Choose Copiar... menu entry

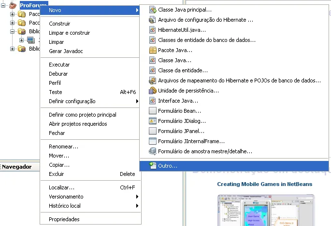click(91, 165)
